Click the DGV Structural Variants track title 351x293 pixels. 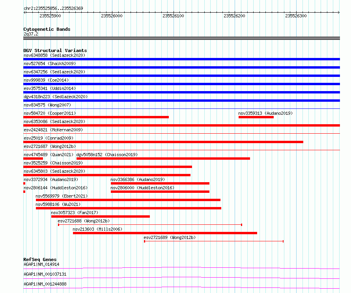point(55,50)
